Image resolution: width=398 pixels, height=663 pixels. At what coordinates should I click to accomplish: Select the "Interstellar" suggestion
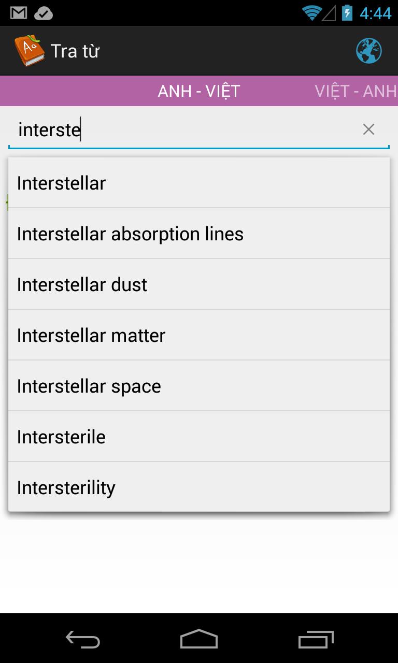pos(199,183)
